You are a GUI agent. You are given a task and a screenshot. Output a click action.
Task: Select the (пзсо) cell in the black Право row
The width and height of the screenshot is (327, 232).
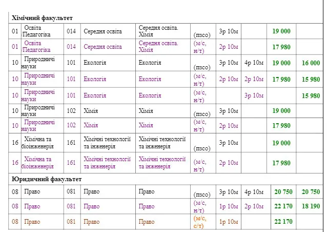pyautogui.click(x=202, y=195)
